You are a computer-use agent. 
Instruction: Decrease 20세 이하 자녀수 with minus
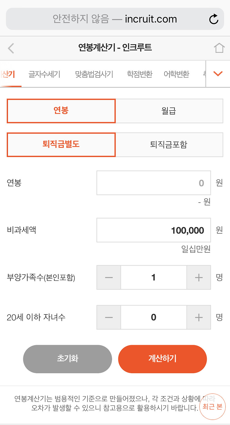[109, 317]
